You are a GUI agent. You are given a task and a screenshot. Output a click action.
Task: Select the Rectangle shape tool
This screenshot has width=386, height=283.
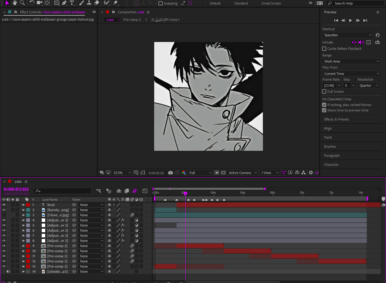coord(56,3)
